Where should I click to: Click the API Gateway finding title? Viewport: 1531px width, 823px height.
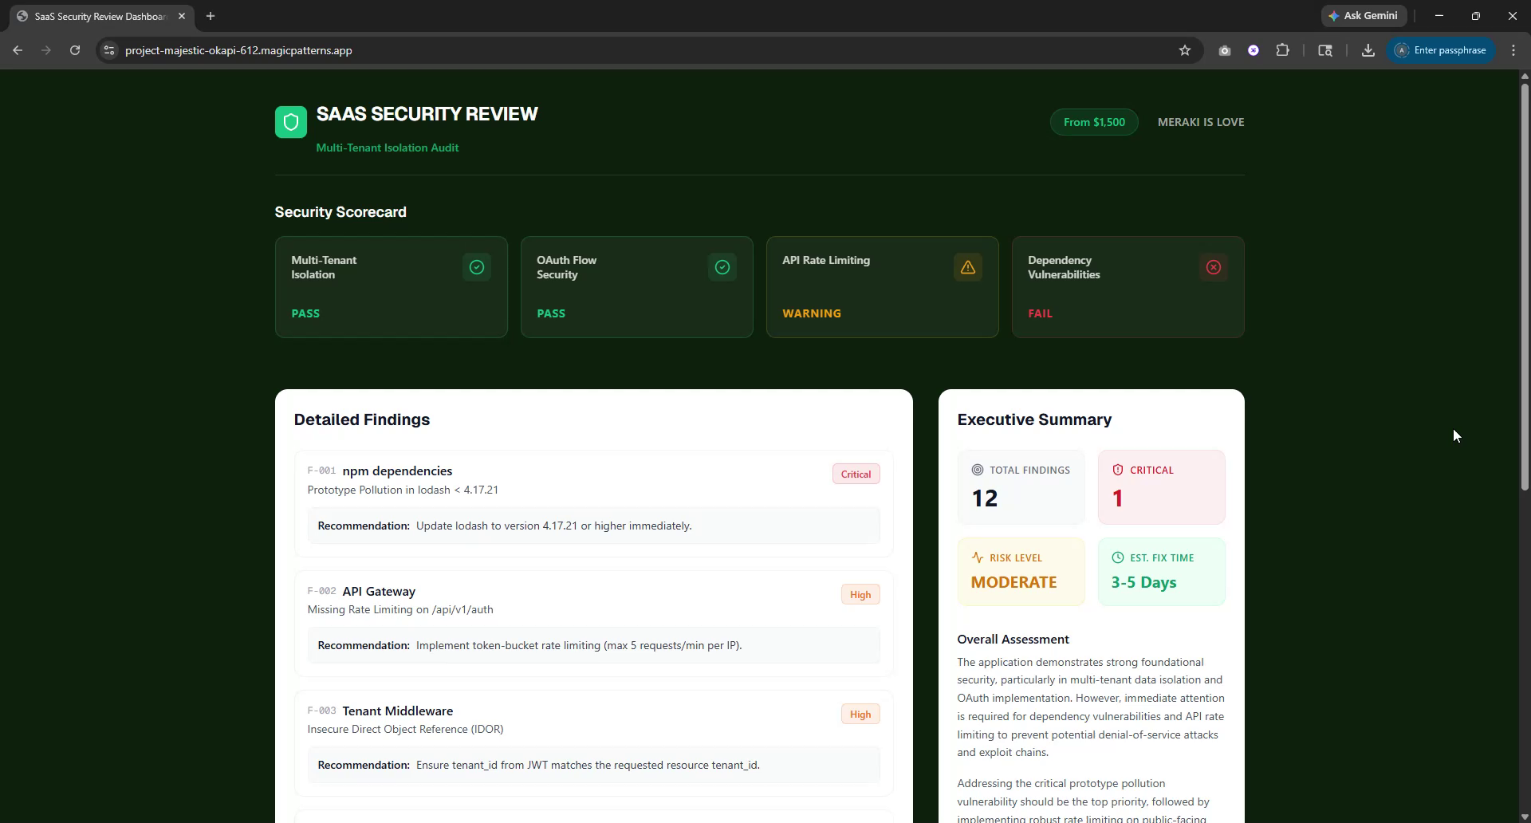tap(379, 592)
